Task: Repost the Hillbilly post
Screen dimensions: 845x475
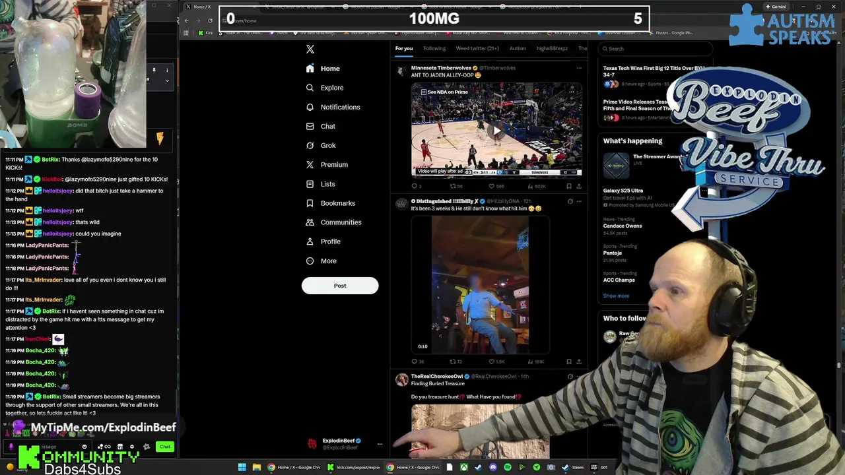Action: [x=456, y=362]
